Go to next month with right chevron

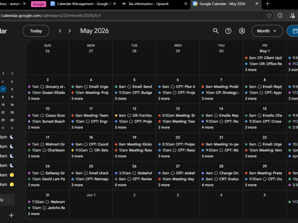(x=69, y=31)
